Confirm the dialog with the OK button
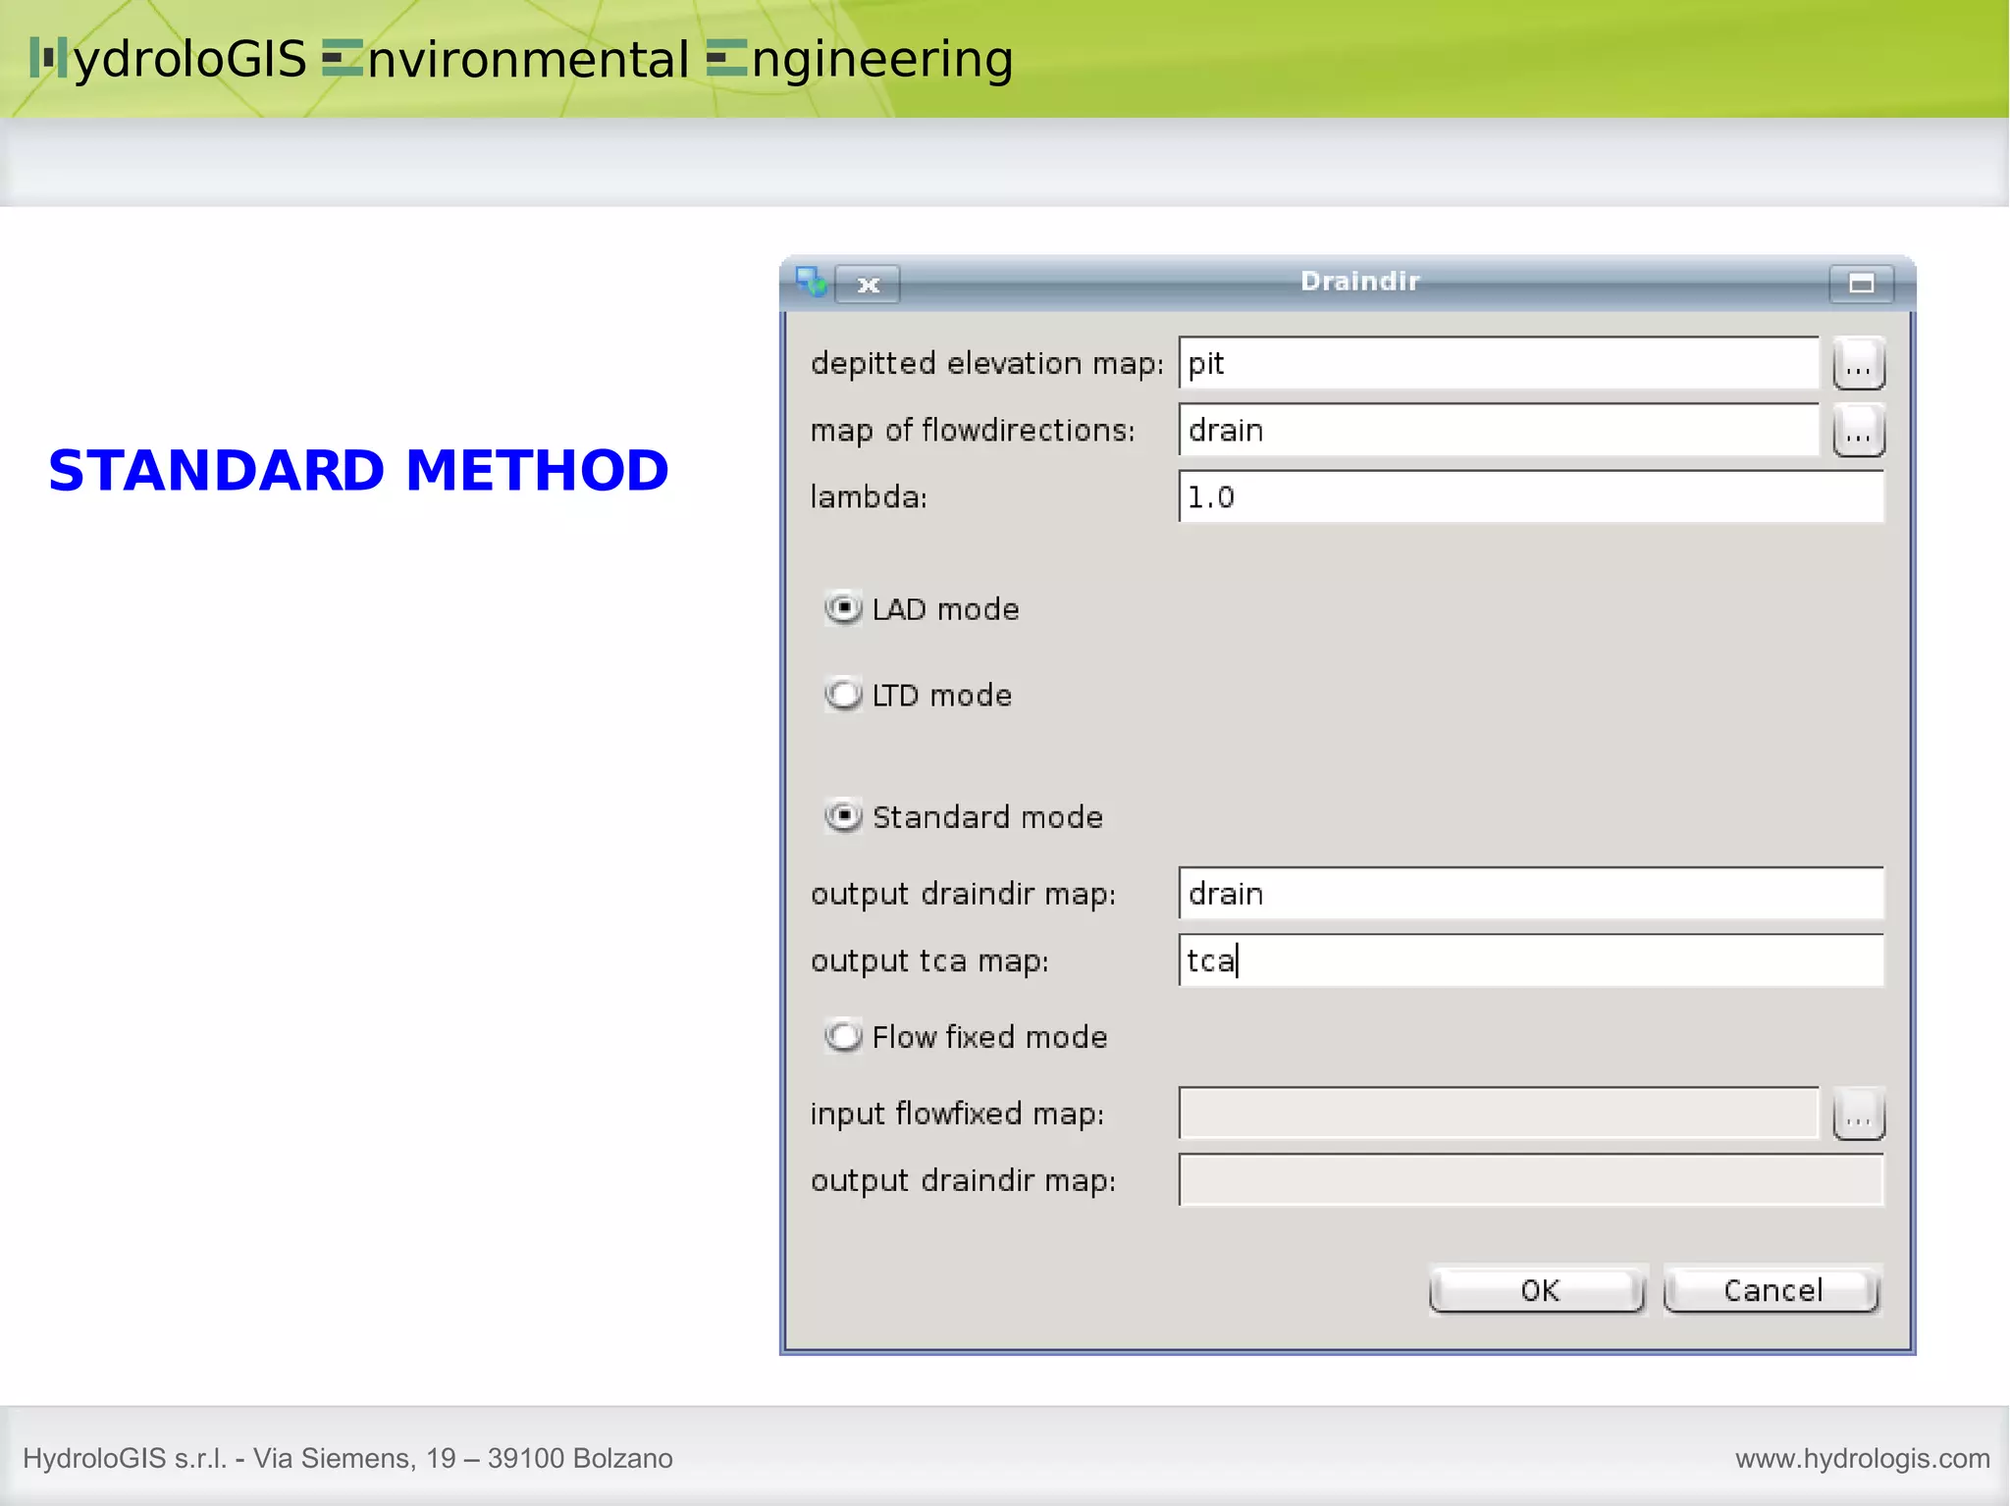The width and height of the screenshot is (2010, 1506). pyautogui.click(x=1538, y=1290)
